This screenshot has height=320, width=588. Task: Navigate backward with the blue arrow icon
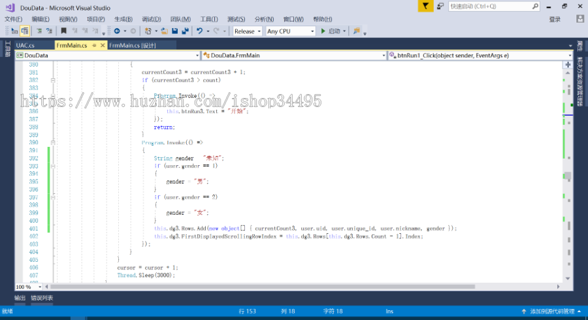pyautogui.click(x=117, y=31)
